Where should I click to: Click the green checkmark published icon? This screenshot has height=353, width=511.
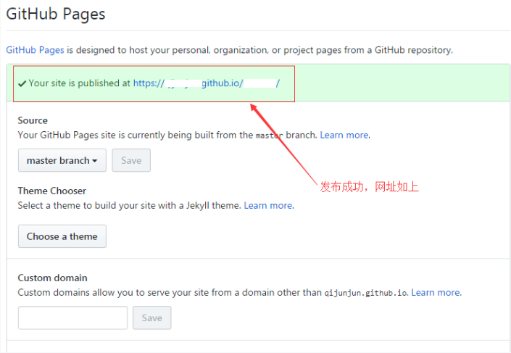[22, 84]
